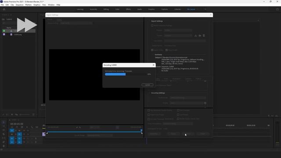Click the Delete Preset trash icon
Viewport: 281px width, 158px height.
pos(204,36)
